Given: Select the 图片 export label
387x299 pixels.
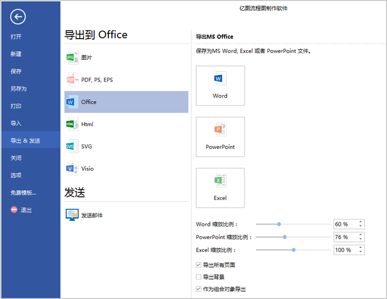Looking at the screenshot, I should tap(87, 57).
